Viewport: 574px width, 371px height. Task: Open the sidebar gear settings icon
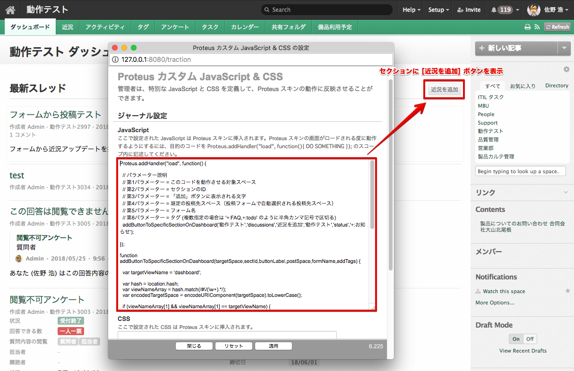566,69
